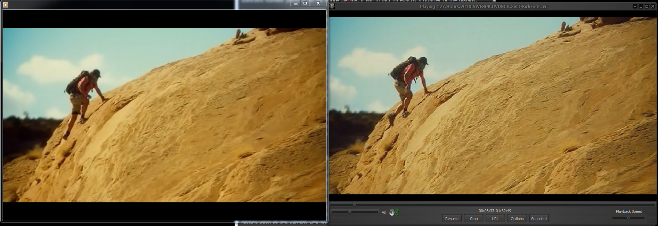The height and width of the screenshot is (226, 658).
Task: Click the total duration 01:32:49 display
Action: pyautogui.click(x=503, y=211)
